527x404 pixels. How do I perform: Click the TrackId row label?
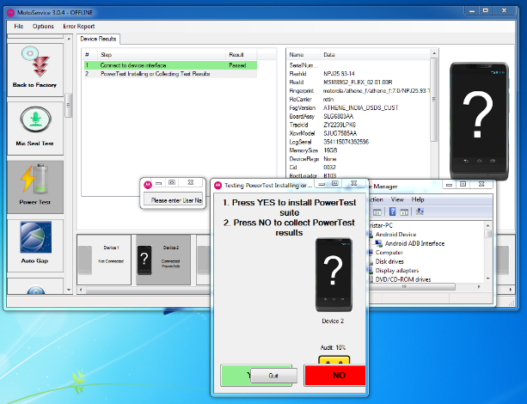298,125
